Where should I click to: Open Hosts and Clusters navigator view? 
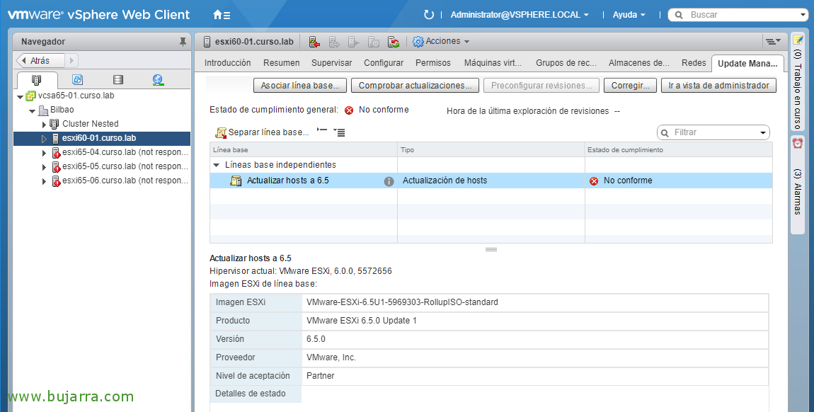tap(36, 80)
